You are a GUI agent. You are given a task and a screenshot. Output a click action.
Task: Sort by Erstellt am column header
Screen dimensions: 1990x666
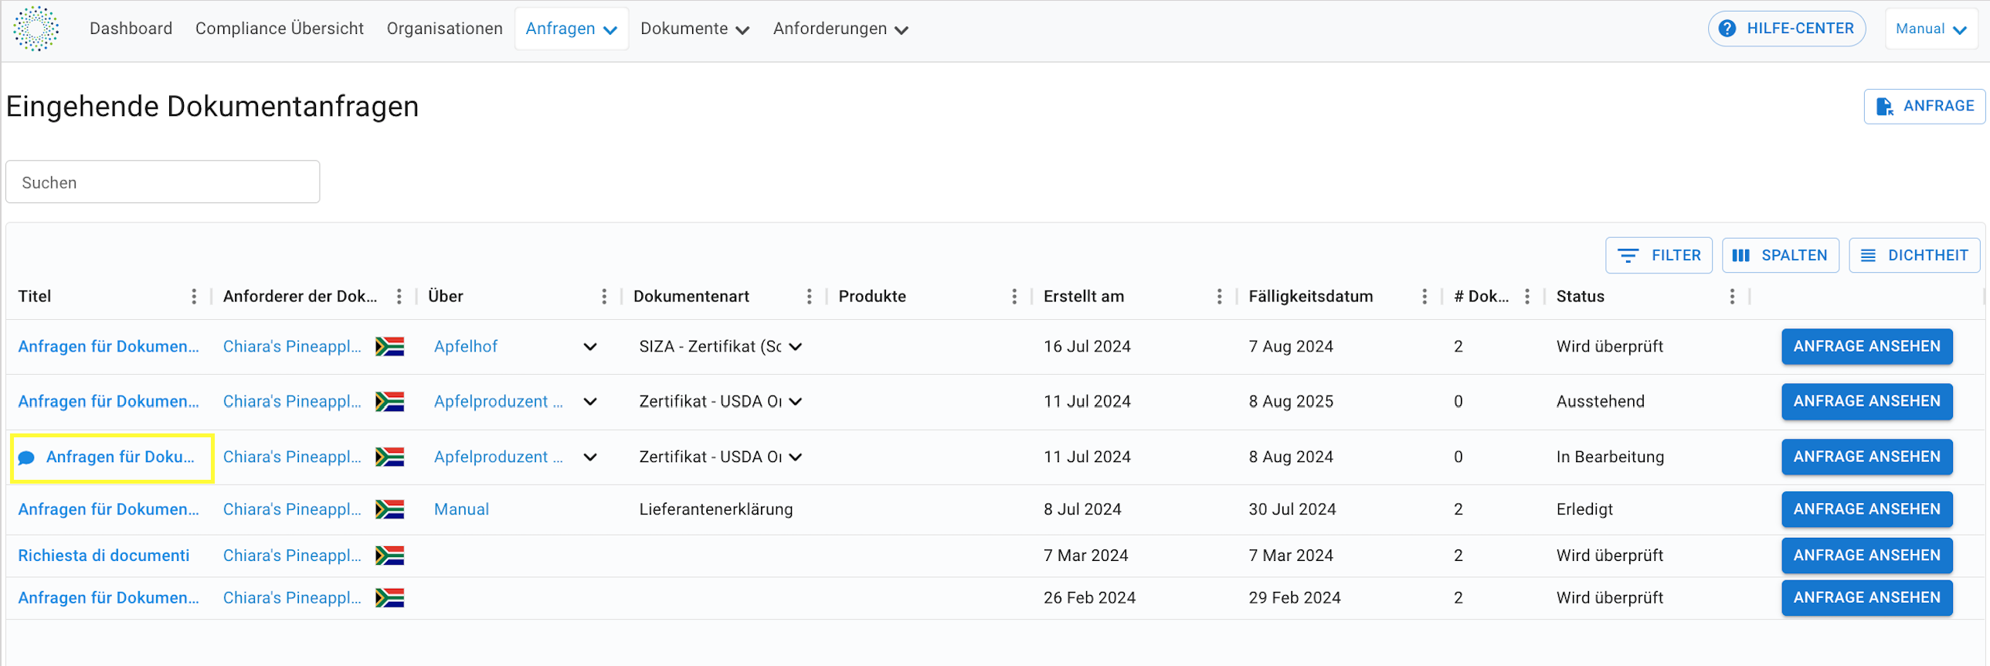point(1084,297)
